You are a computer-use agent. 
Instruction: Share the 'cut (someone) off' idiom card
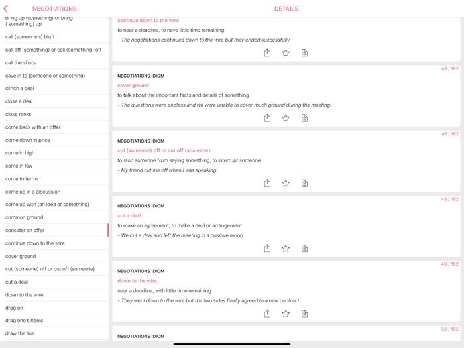pyautogui.click(x=267, y=183)
